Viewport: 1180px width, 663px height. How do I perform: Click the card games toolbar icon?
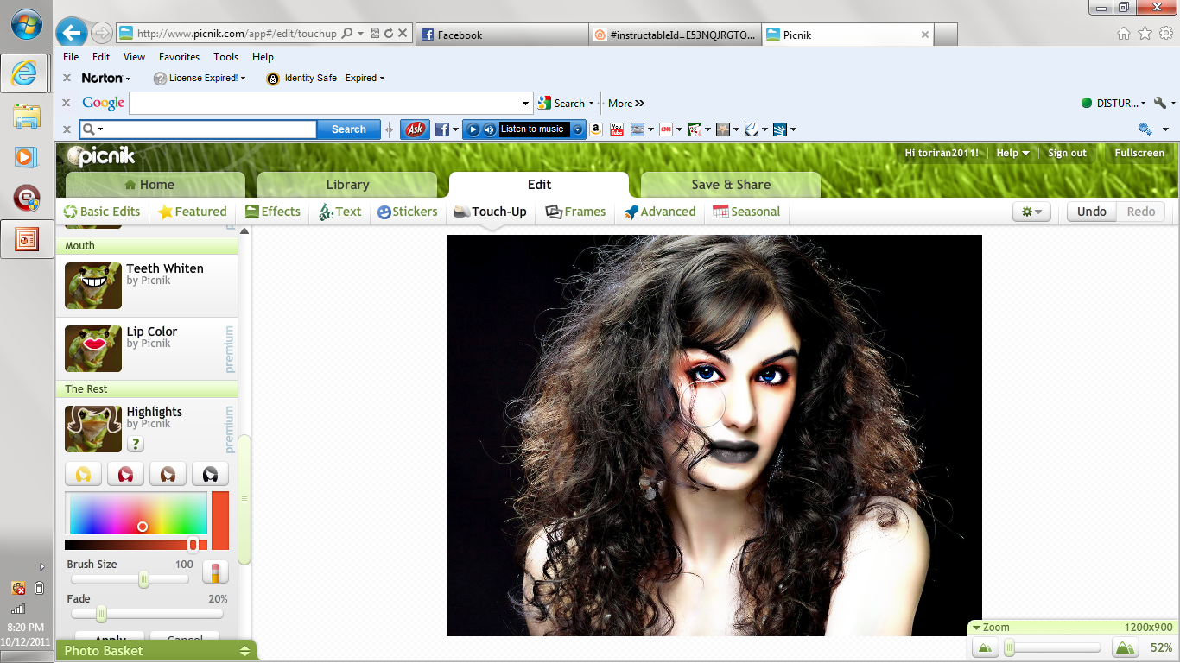694,129
